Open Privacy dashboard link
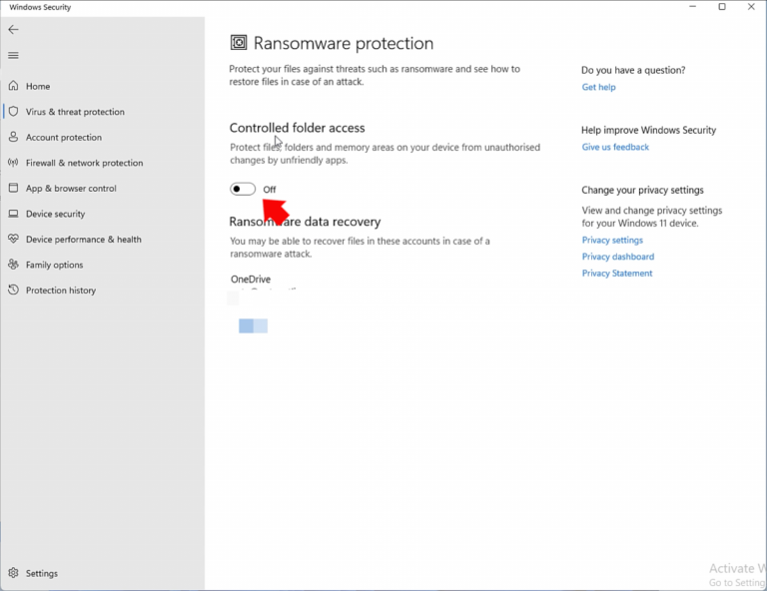Viewport: 767px width, 591px height. point(618,257)
